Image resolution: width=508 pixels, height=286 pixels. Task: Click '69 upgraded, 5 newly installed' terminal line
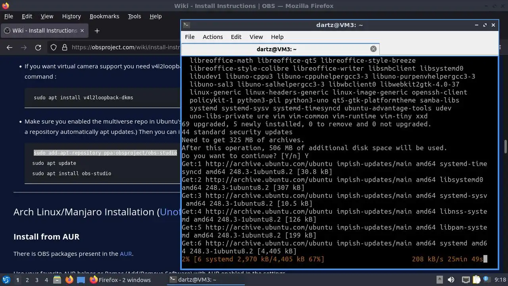pyautogui.click(x=306, y=124)
